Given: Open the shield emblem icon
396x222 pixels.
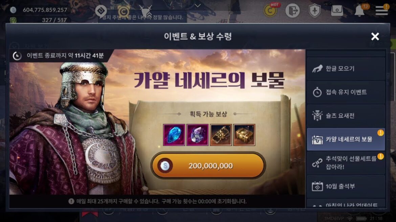Looking at the screenshot, I should (315, 11).
